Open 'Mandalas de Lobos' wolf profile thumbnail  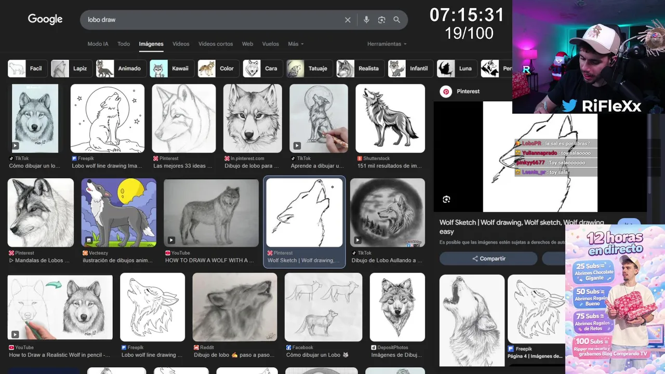(x=41, y=212)
